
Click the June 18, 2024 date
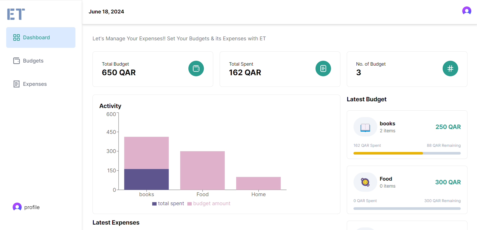(x=106, y=12)
